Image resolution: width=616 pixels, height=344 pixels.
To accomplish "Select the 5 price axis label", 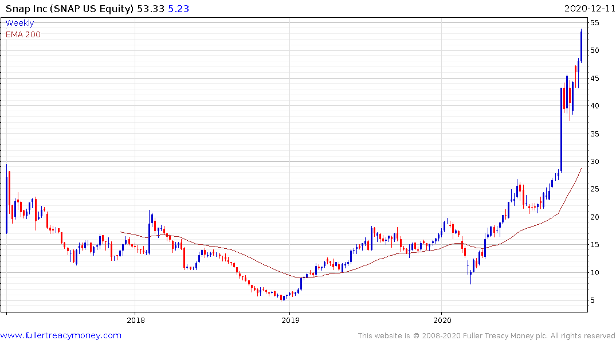I will point(593,300).
